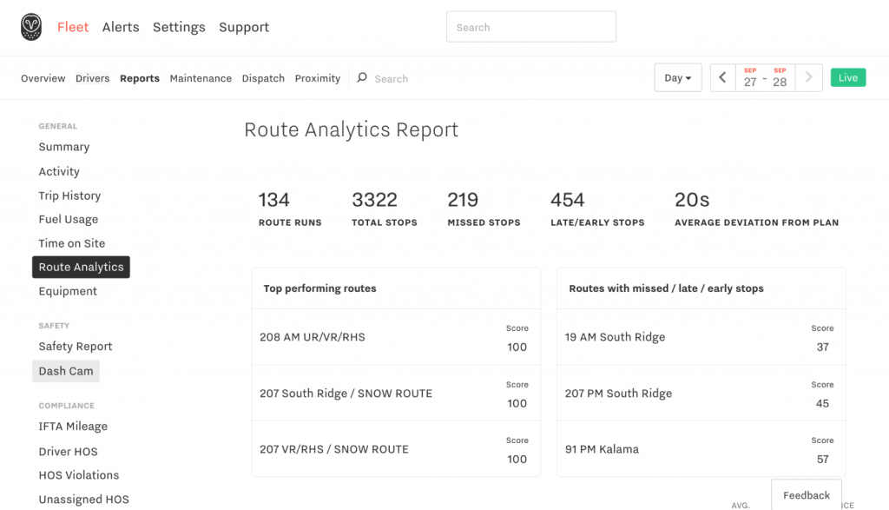Advance a day using the right arrow
Image resolution: width=889 pixels, height=510 pixels.
pyautogui.click(x=809, y=77)
